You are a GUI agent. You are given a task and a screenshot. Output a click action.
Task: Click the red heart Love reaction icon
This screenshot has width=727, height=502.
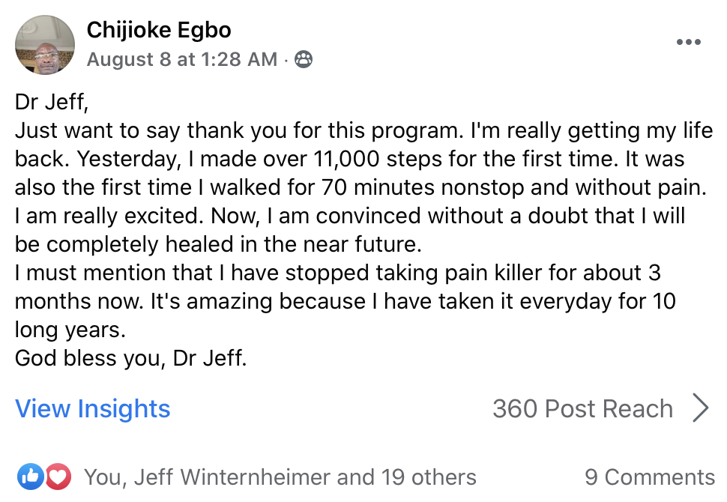57,477
